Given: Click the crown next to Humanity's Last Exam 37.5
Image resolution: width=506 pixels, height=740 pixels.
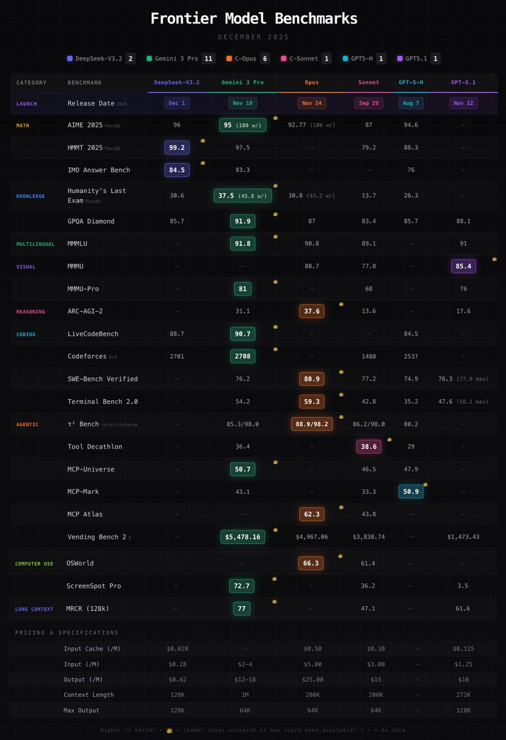Looking at the screenshot, I should (x=275, y=186).
